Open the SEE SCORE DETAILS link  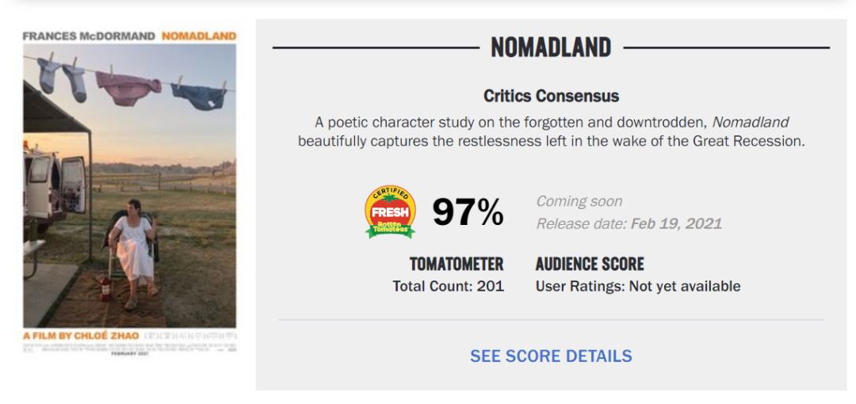[x=551, y=356]
